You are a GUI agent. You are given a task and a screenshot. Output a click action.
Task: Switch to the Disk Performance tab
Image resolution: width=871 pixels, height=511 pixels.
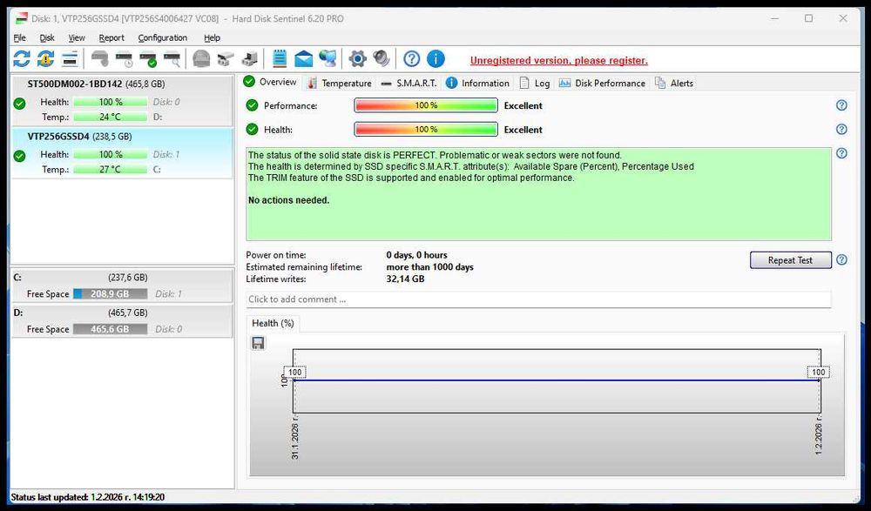click(602, 83)
